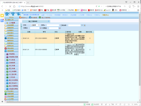
Task: Click the Amazon bookmark icon
Action: click(113, 10)
